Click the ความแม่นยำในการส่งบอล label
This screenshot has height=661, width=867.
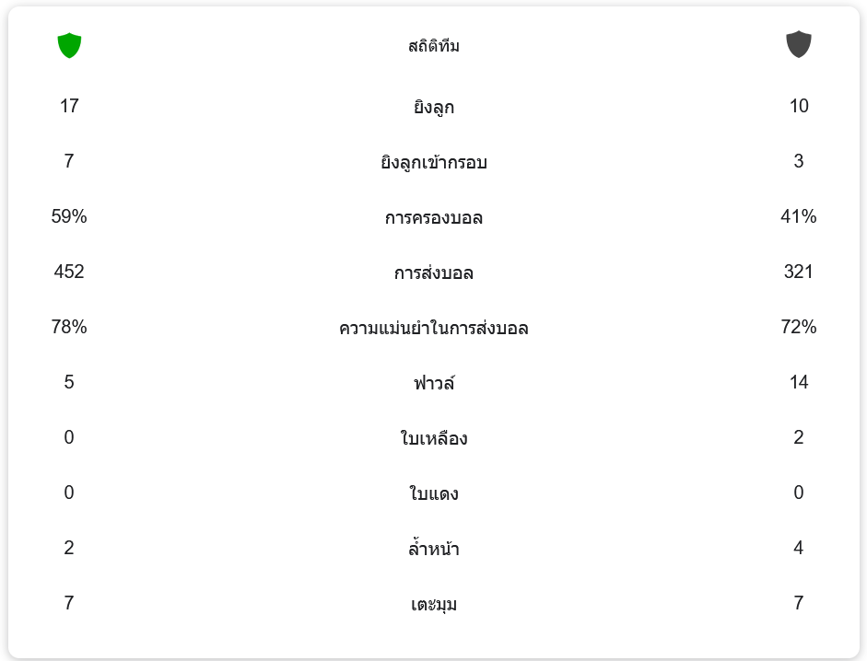[433, 329]
